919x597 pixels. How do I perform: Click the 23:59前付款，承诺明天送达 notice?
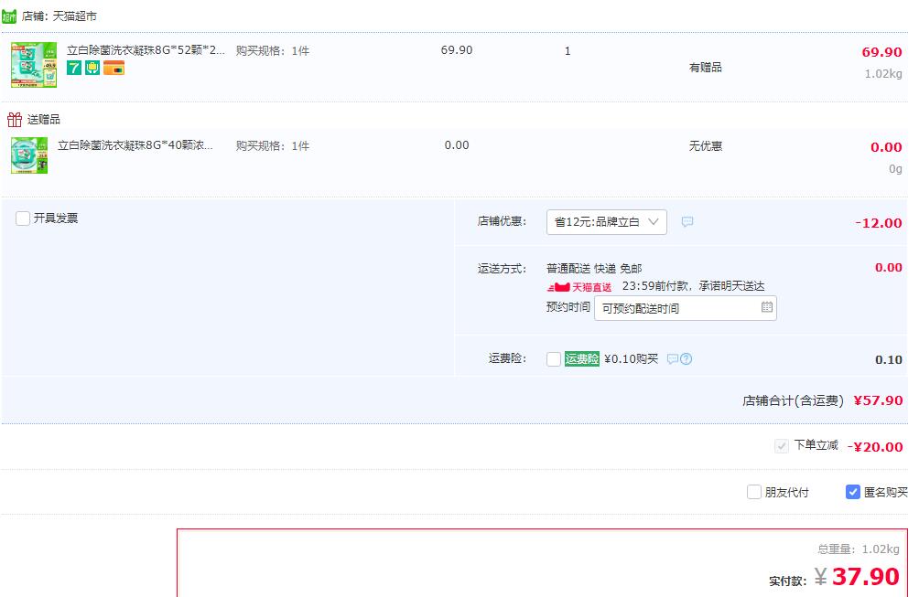tap(693, 286)
